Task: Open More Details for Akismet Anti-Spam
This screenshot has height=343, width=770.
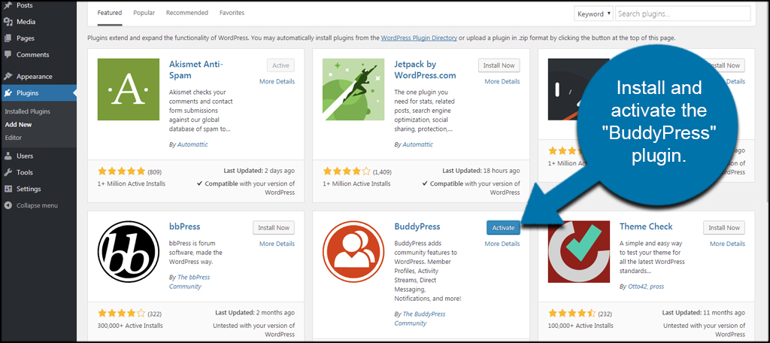Action: coord(277,81)
